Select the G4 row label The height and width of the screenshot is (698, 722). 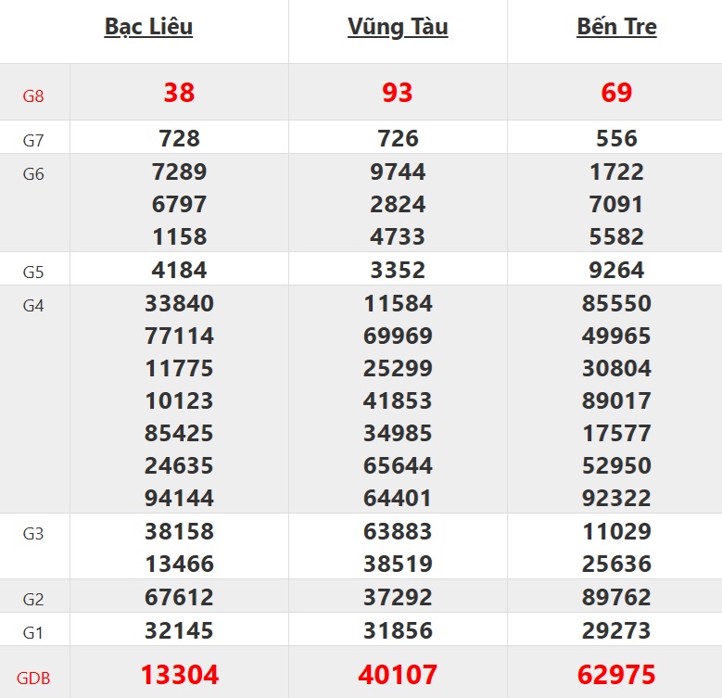(33, 306)
